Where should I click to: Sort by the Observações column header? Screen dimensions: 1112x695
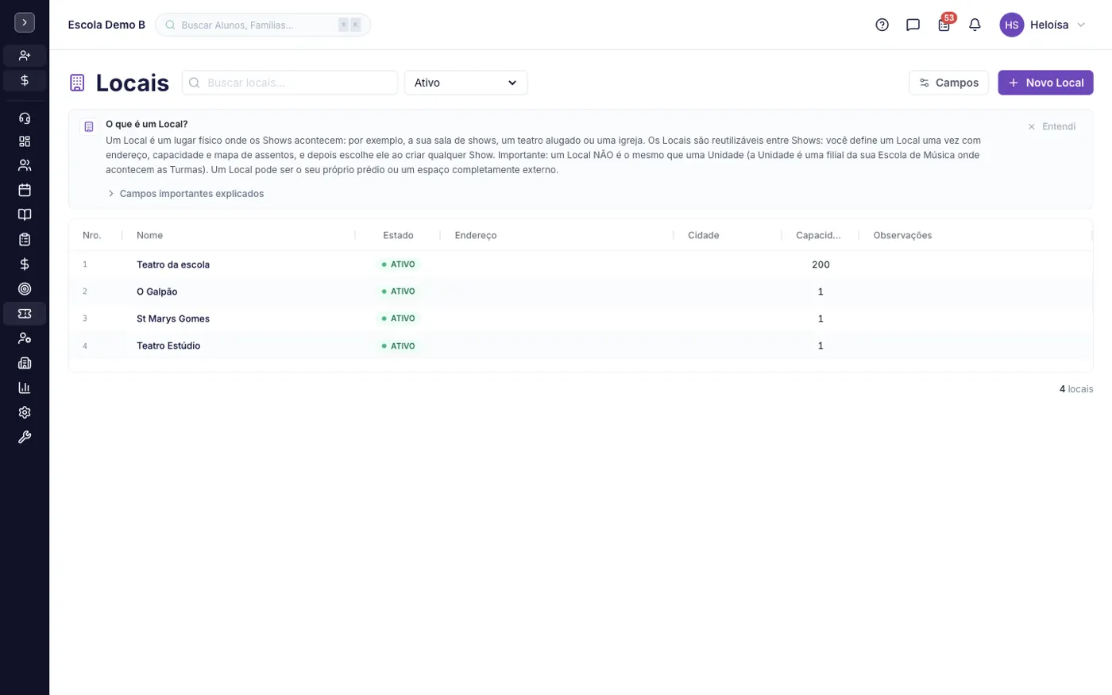pyautogui.click(x=902, y=235)
